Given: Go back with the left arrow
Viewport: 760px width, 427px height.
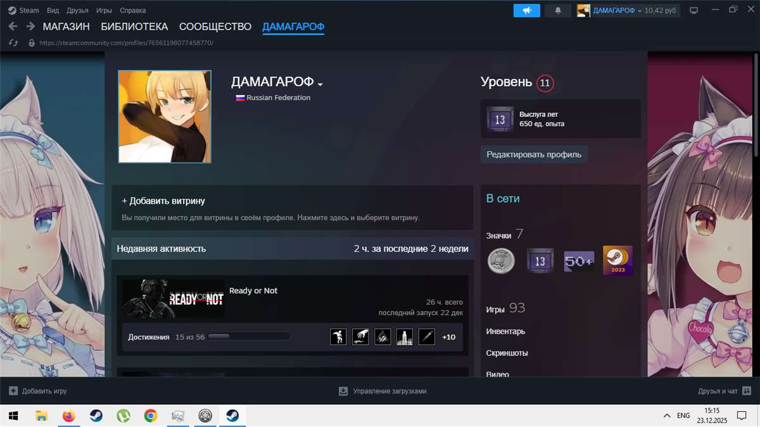Looking at the screenshot, I should click(13, 27).
